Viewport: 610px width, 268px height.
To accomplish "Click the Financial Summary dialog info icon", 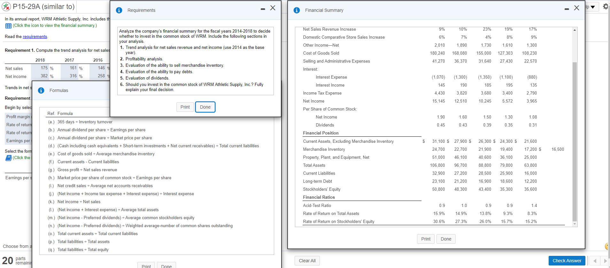I will tap(297, 10).
